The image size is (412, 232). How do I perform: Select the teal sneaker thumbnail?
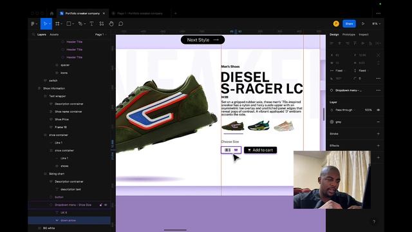click(x=259, y=126)
